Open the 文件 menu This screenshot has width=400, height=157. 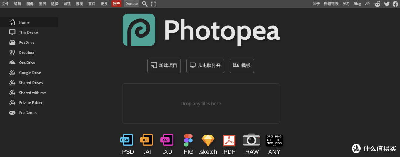point(5,4)
